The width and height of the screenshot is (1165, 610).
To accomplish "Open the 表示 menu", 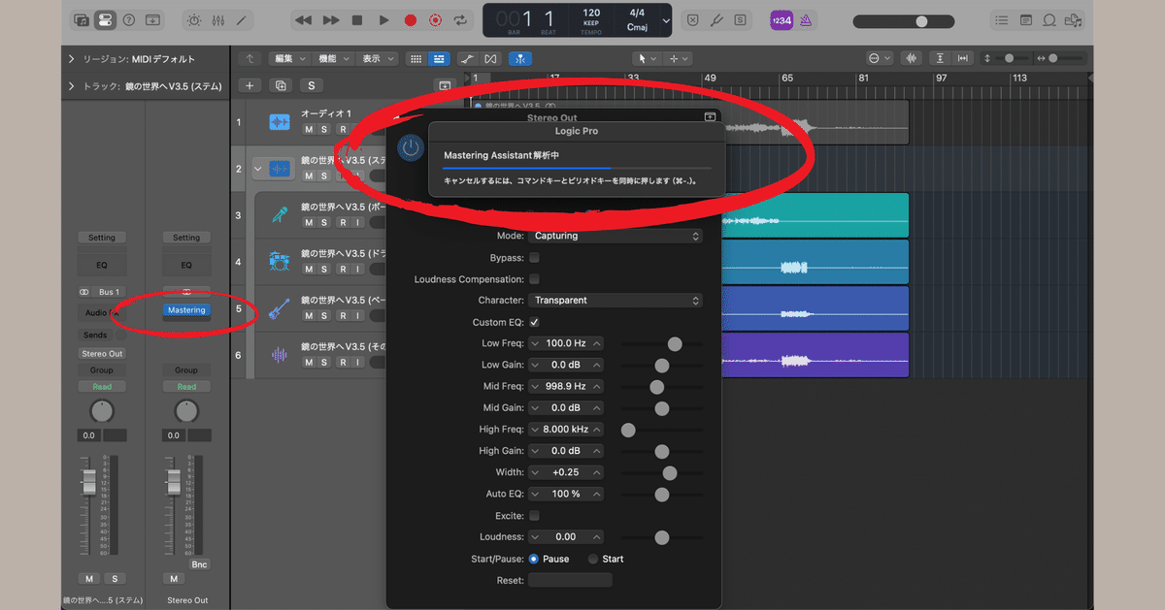I will (377, 58).
